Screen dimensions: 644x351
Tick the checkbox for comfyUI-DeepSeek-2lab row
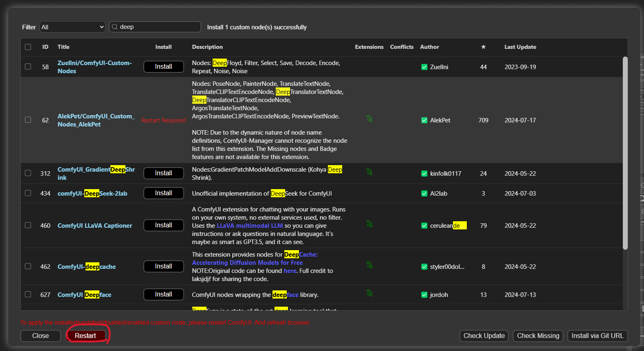pos(28,193)
